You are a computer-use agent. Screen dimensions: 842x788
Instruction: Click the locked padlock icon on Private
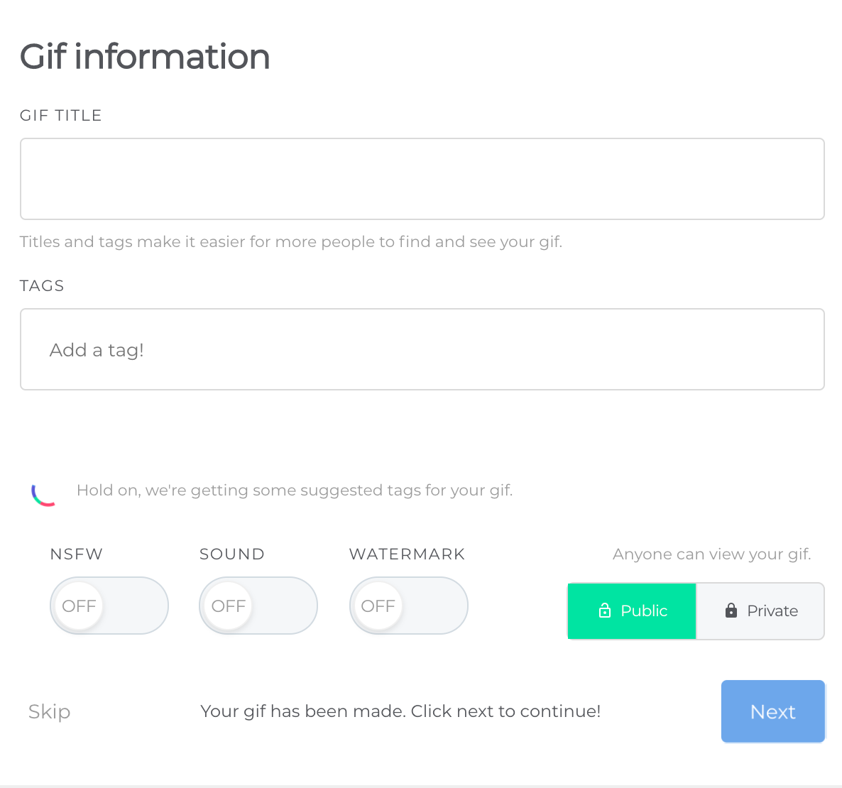731,611
